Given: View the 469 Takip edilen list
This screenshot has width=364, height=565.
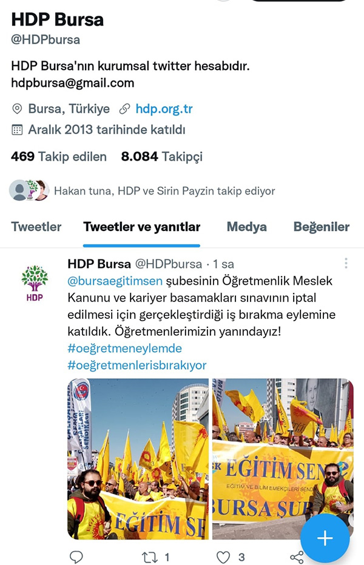Looking at the screenshot, I should (58, 156).
